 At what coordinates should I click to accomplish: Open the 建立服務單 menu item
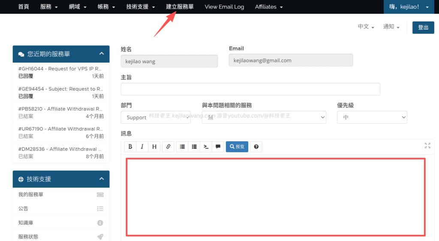coord(180,7)
